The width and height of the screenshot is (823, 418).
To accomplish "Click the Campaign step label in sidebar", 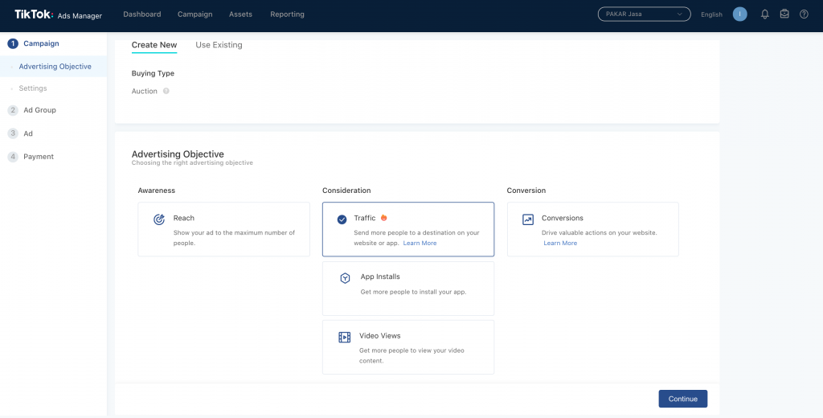I will coord(41,43).
